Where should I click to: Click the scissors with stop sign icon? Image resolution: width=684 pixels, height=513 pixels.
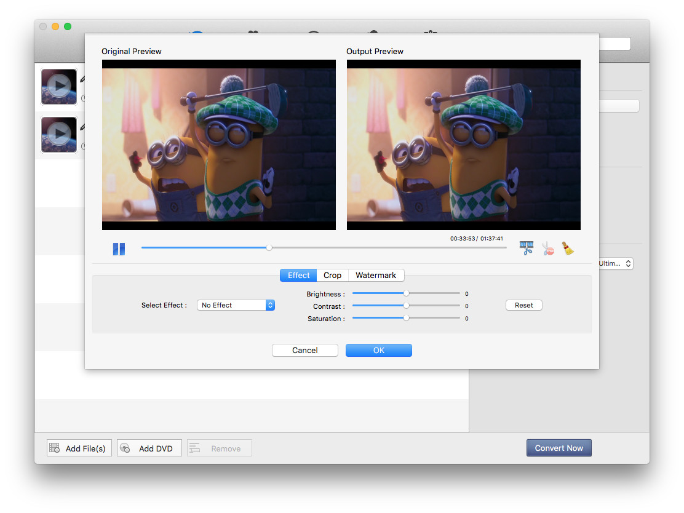pyautogui.click(x=548, y=249)
